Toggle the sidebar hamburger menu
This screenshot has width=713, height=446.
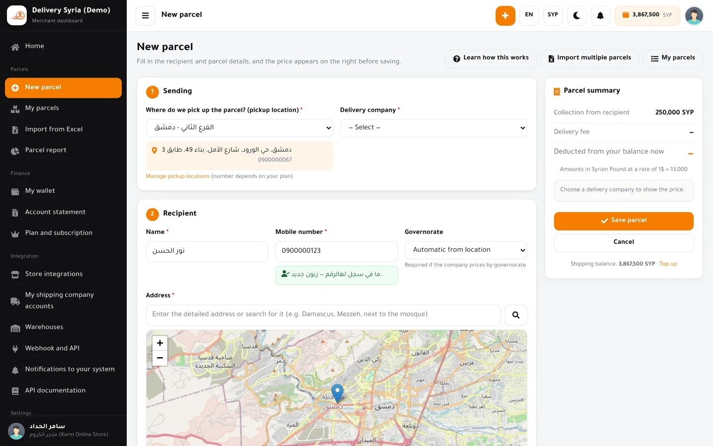146,15
